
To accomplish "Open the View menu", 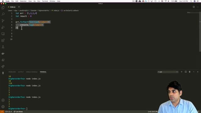I will click(x=30, y=1).
